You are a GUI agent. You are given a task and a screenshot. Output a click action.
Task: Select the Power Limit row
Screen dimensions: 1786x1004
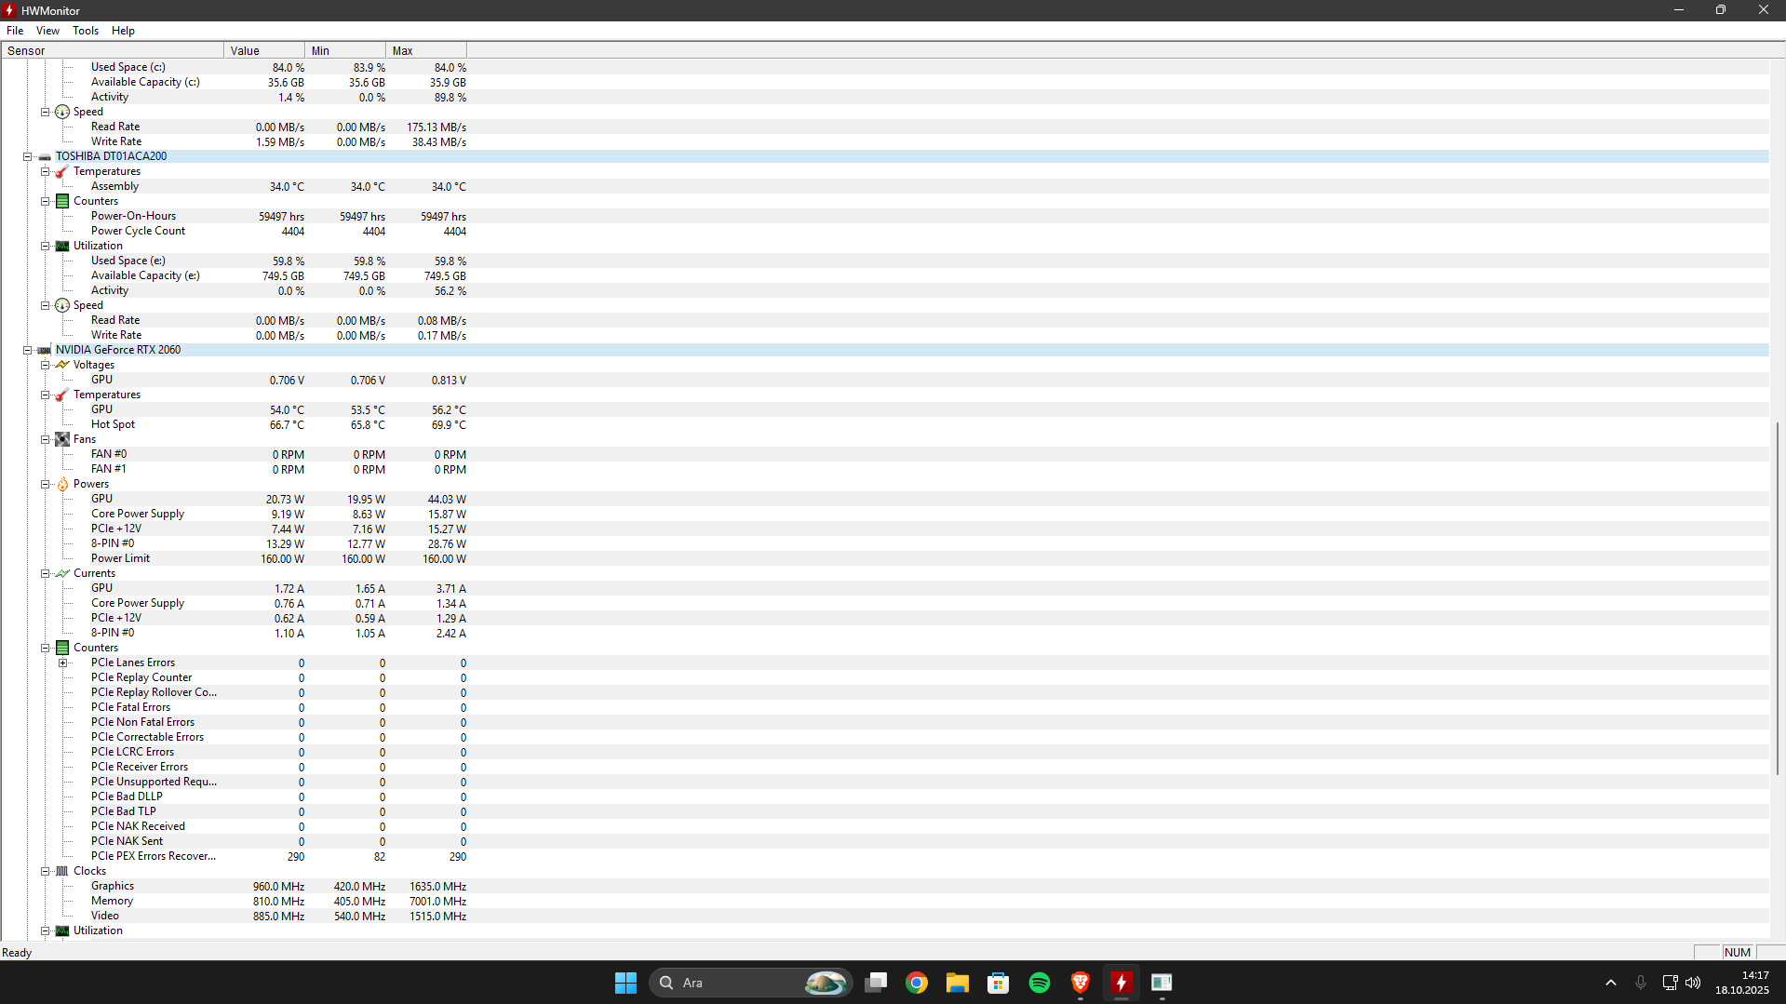(885, 558)
